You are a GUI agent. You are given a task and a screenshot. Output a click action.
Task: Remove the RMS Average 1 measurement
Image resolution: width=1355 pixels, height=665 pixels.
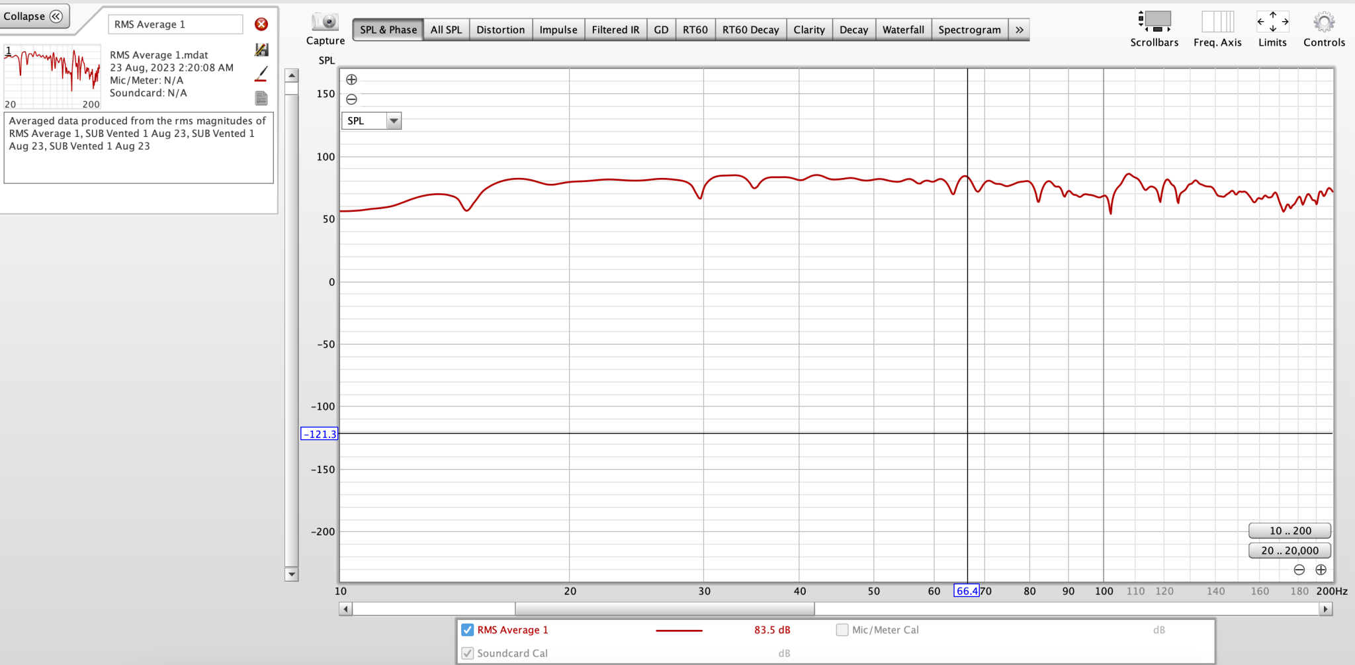click(261, 24)
